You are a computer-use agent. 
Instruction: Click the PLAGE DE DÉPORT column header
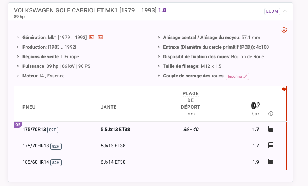click(190, 100)
